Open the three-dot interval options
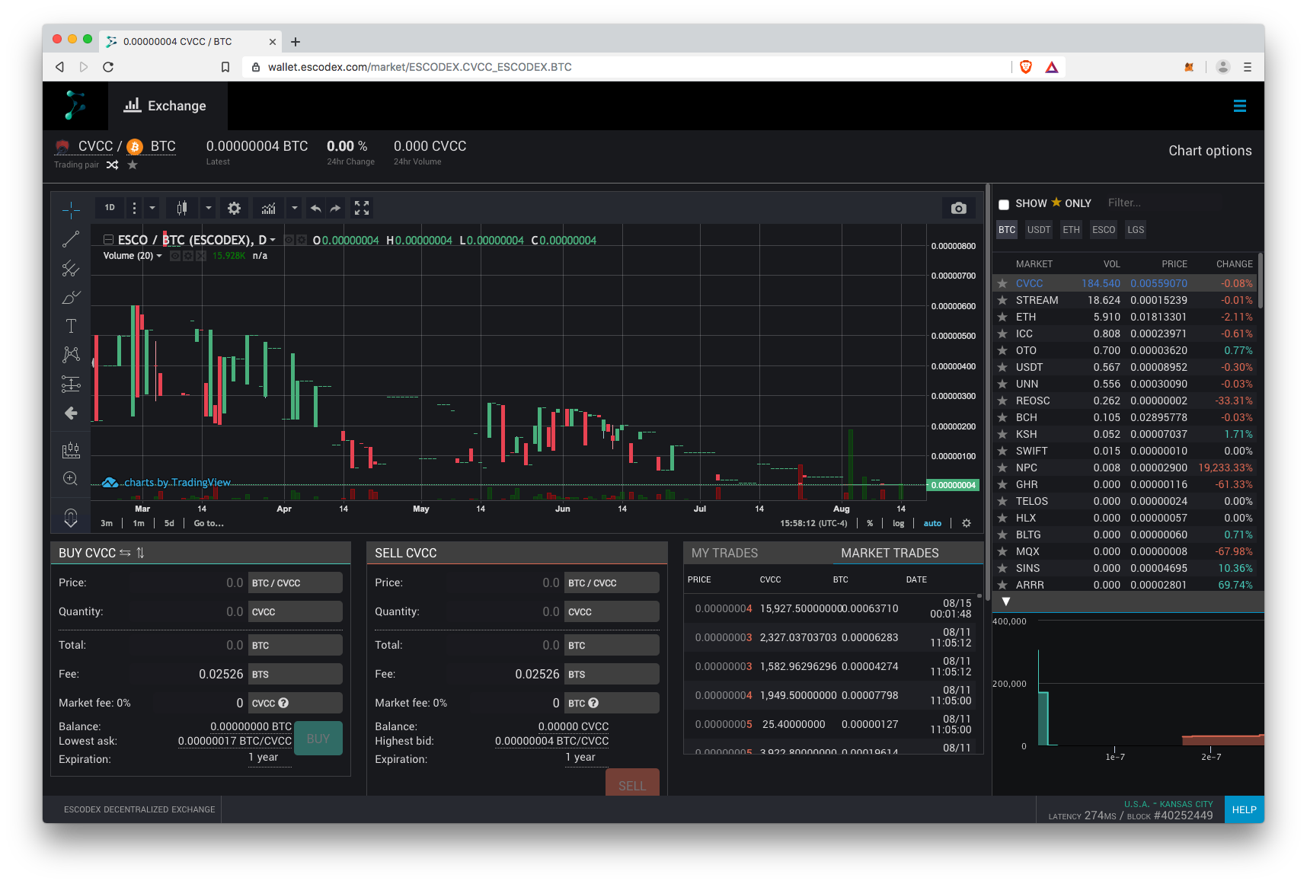 click(x=134, y=208)
